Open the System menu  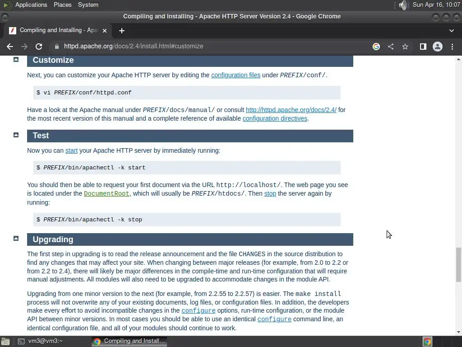[x=88, y=5]
